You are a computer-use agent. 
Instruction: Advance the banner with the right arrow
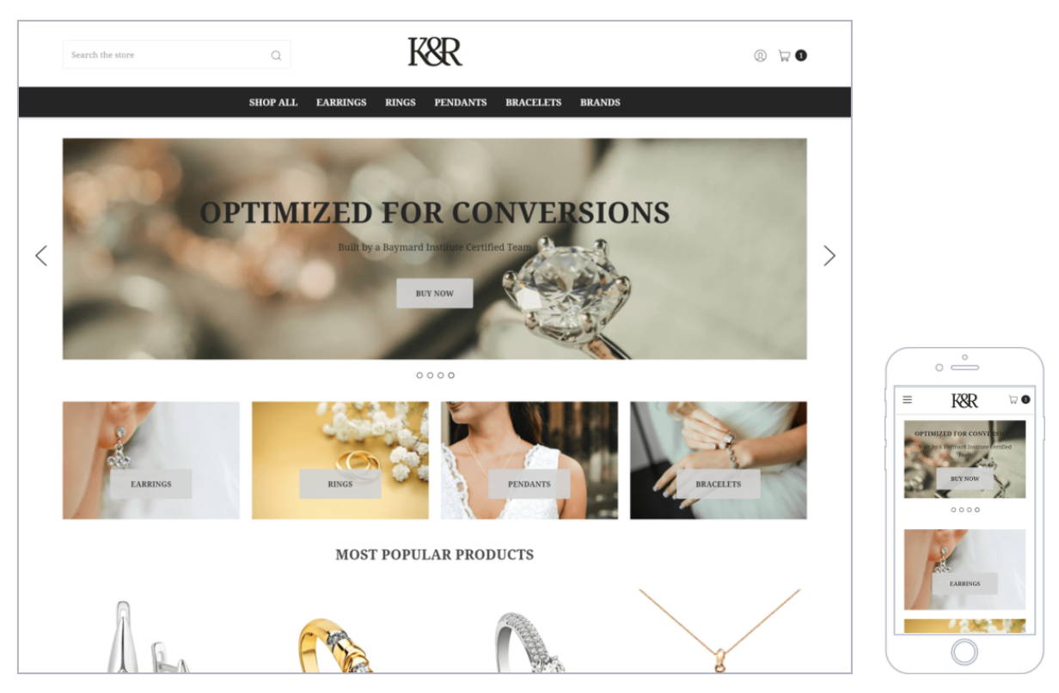pos(829,256)
